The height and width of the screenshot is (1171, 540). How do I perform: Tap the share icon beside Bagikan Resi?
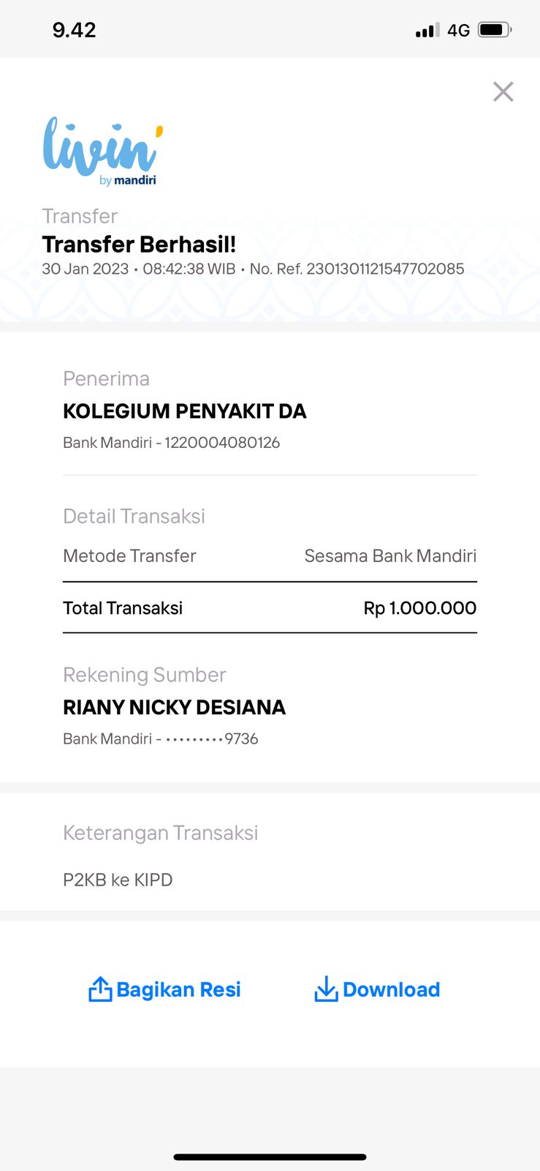[x=100, y=989]
